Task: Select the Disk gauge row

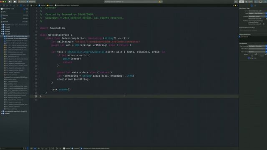Action: pos(15,18)
